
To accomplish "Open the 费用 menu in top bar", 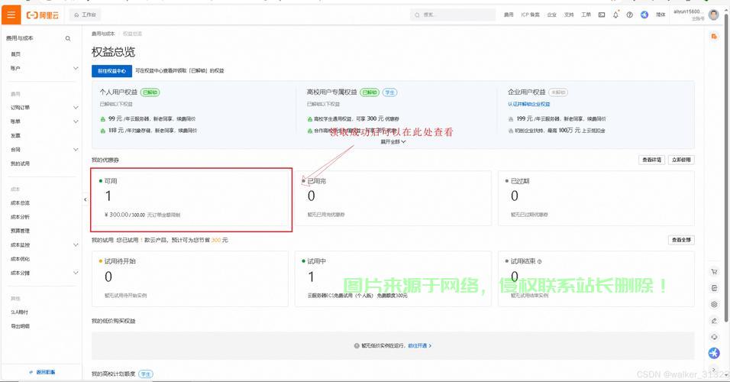I will [509, 15].
